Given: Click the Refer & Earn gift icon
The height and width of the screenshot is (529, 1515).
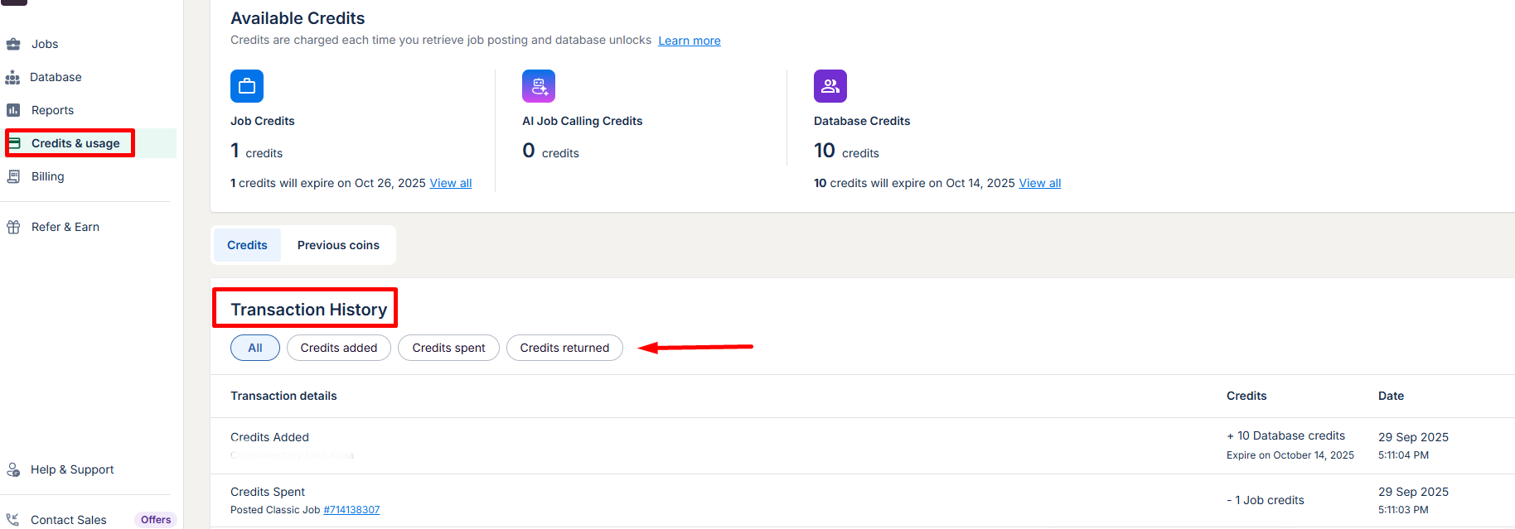Looking at the screenshot, I should [13, 227].
